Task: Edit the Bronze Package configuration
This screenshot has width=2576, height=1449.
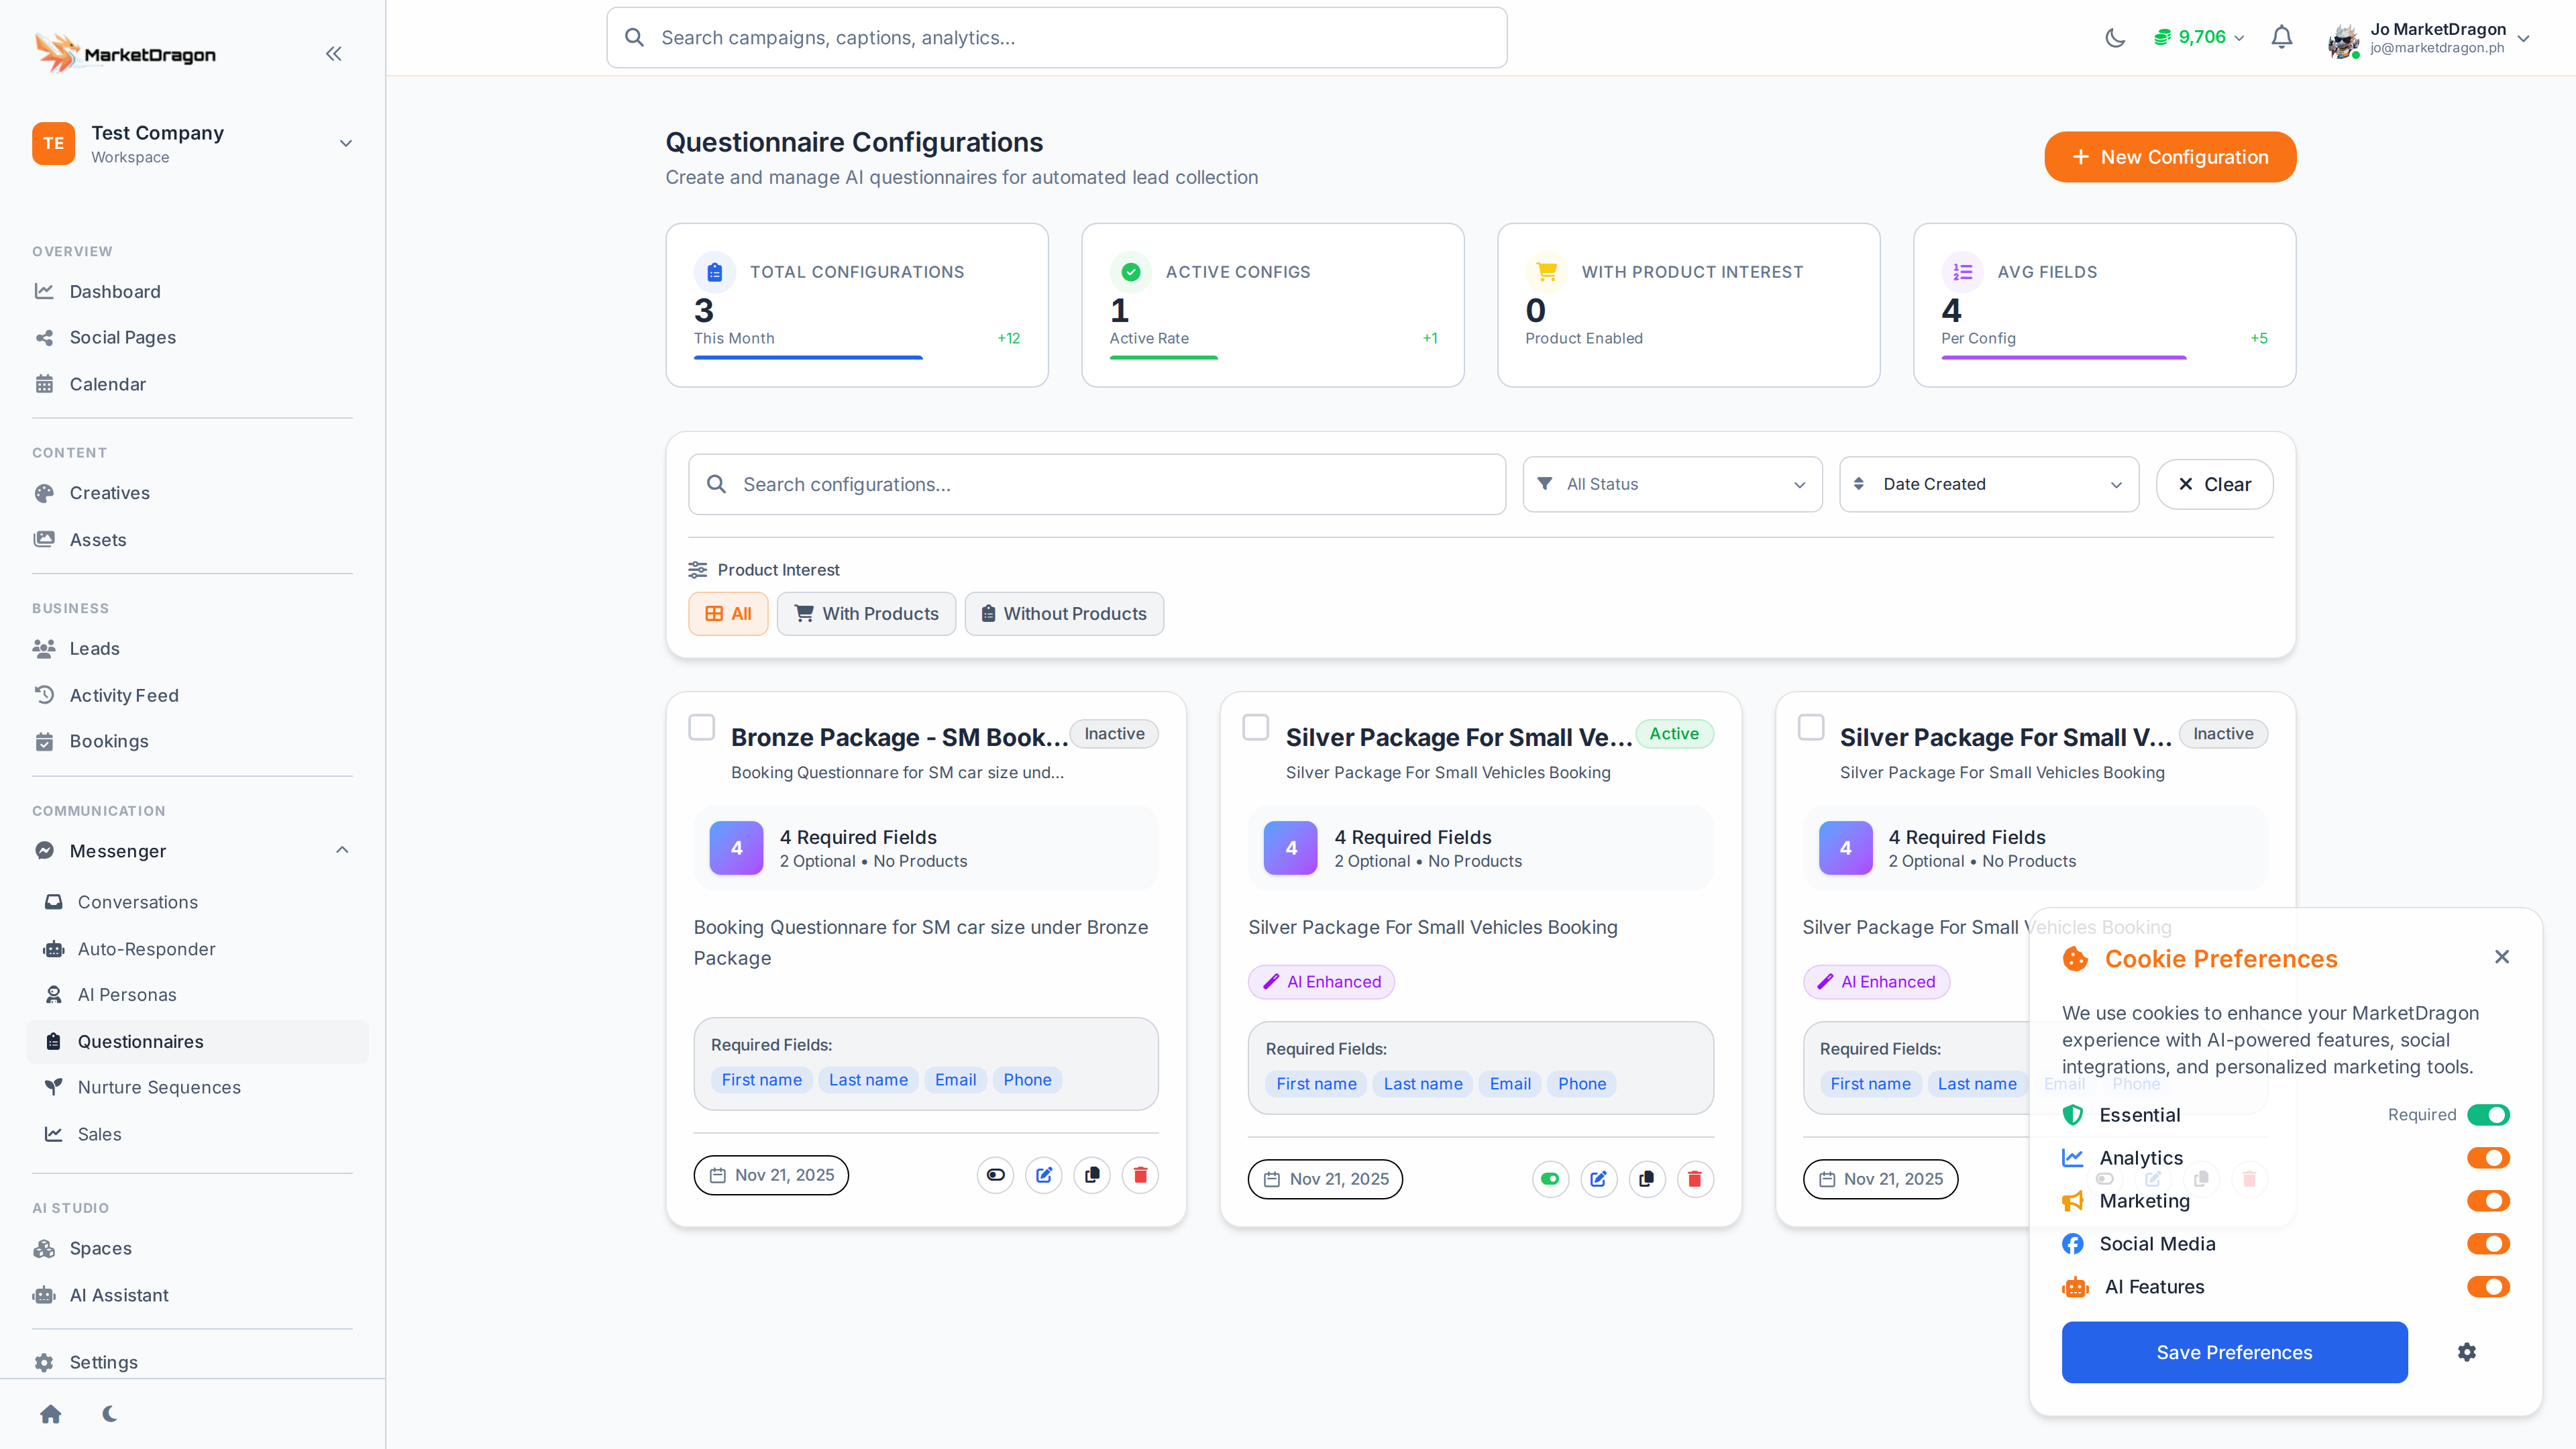Action: 1044,1175
